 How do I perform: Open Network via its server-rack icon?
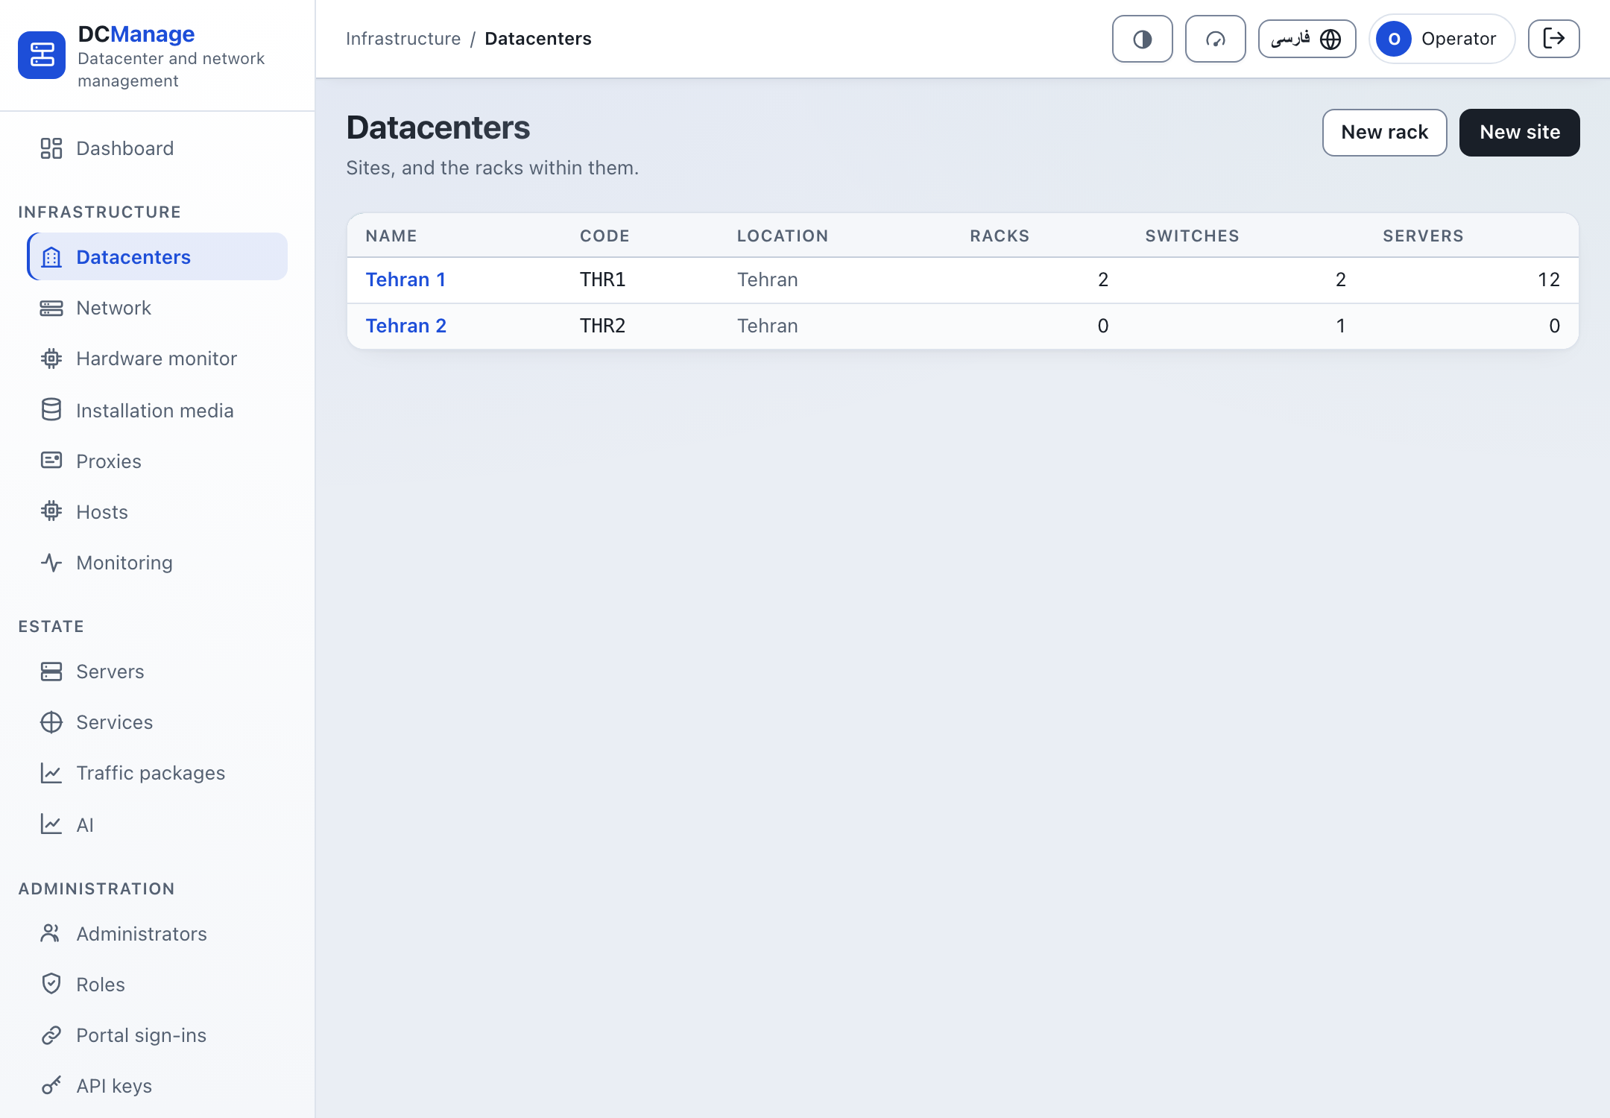(x=51, y=308)
